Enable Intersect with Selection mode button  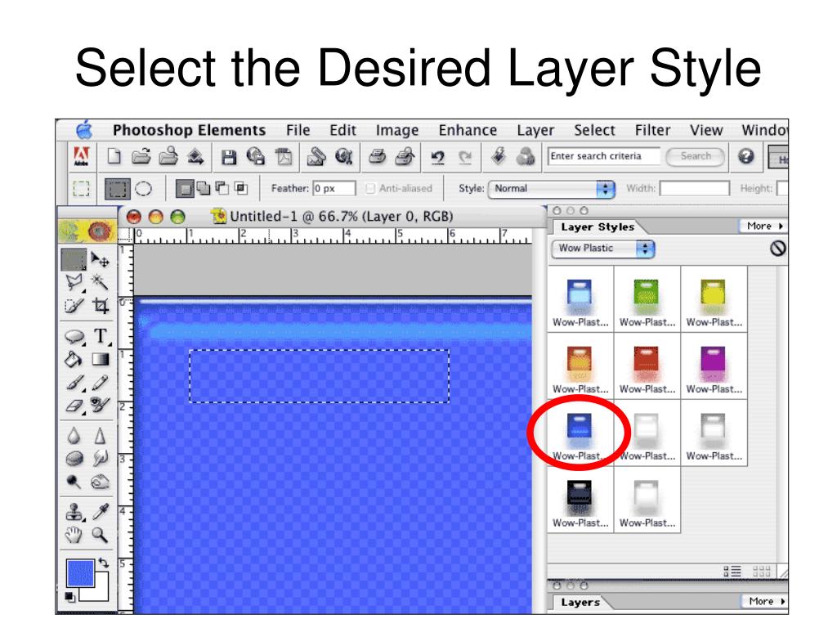(x=241, y=188)
